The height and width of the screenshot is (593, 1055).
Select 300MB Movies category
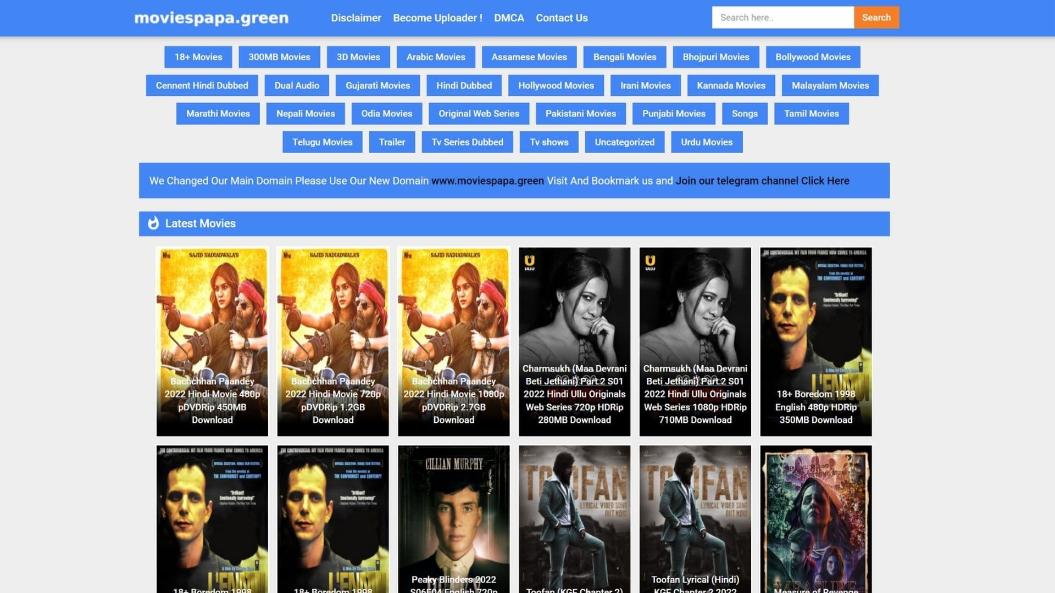pos(279,57)
